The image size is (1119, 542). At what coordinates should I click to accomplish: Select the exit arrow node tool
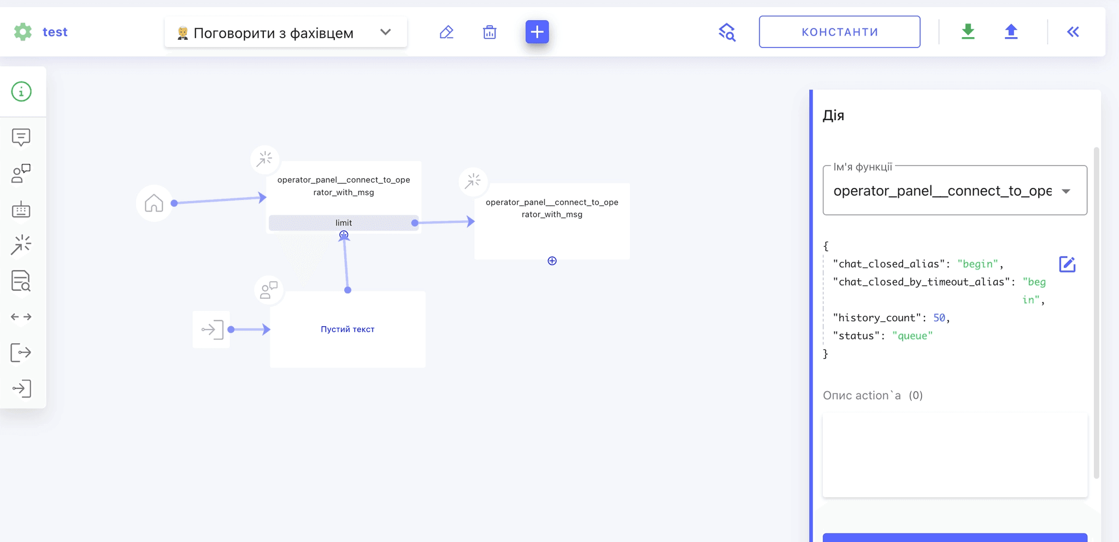(x=21, y=352)
